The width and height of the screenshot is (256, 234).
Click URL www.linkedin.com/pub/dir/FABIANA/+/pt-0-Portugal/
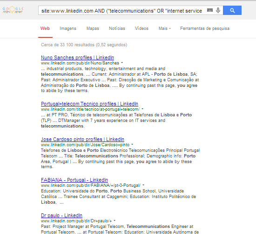(91, 185)
